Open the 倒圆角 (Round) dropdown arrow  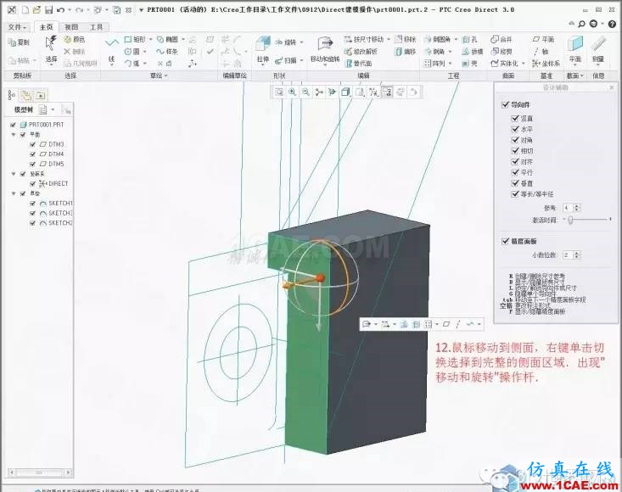point(456,39)
